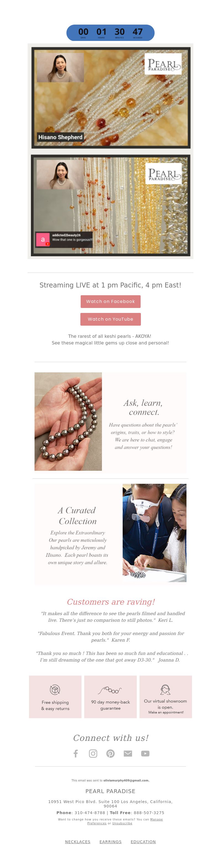Screen dimensions: 221x860
Task: Click the Watch on Facebook button
Action: (110, 302)
